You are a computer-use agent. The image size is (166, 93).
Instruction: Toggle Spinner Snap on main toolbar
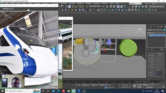pos(84,6)
